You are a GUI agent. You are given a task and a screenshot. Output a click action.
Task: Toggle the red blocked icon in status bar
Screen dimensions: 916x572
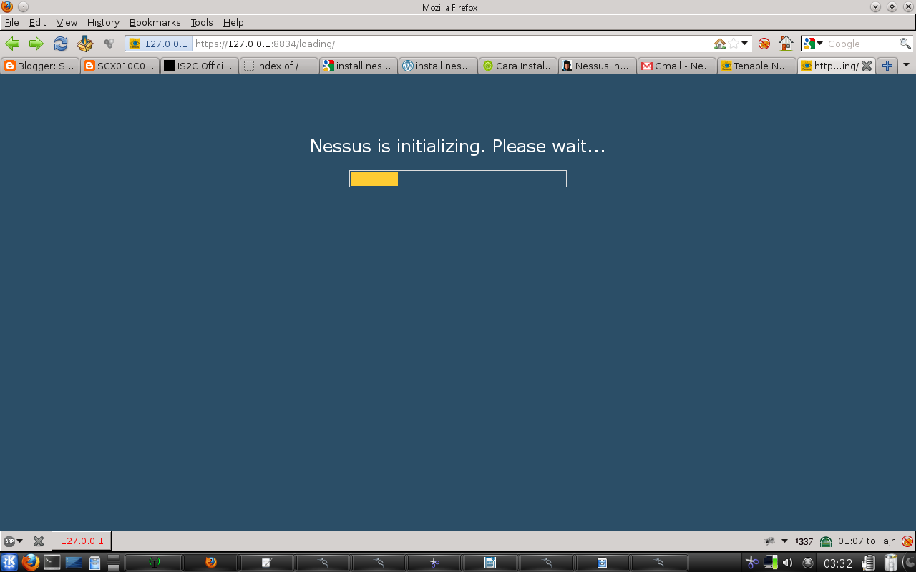point(907,541)
